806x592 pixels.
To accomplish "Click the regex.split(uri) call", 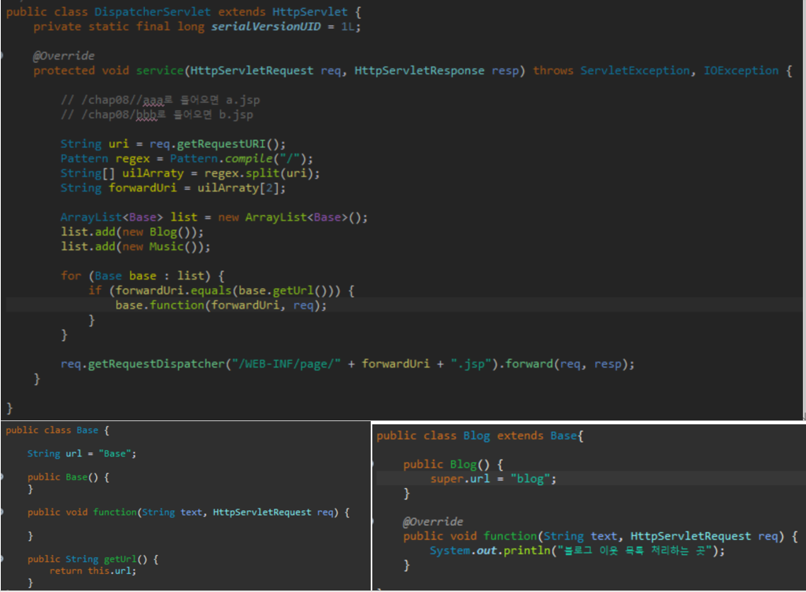I will (x=258, y=174).
